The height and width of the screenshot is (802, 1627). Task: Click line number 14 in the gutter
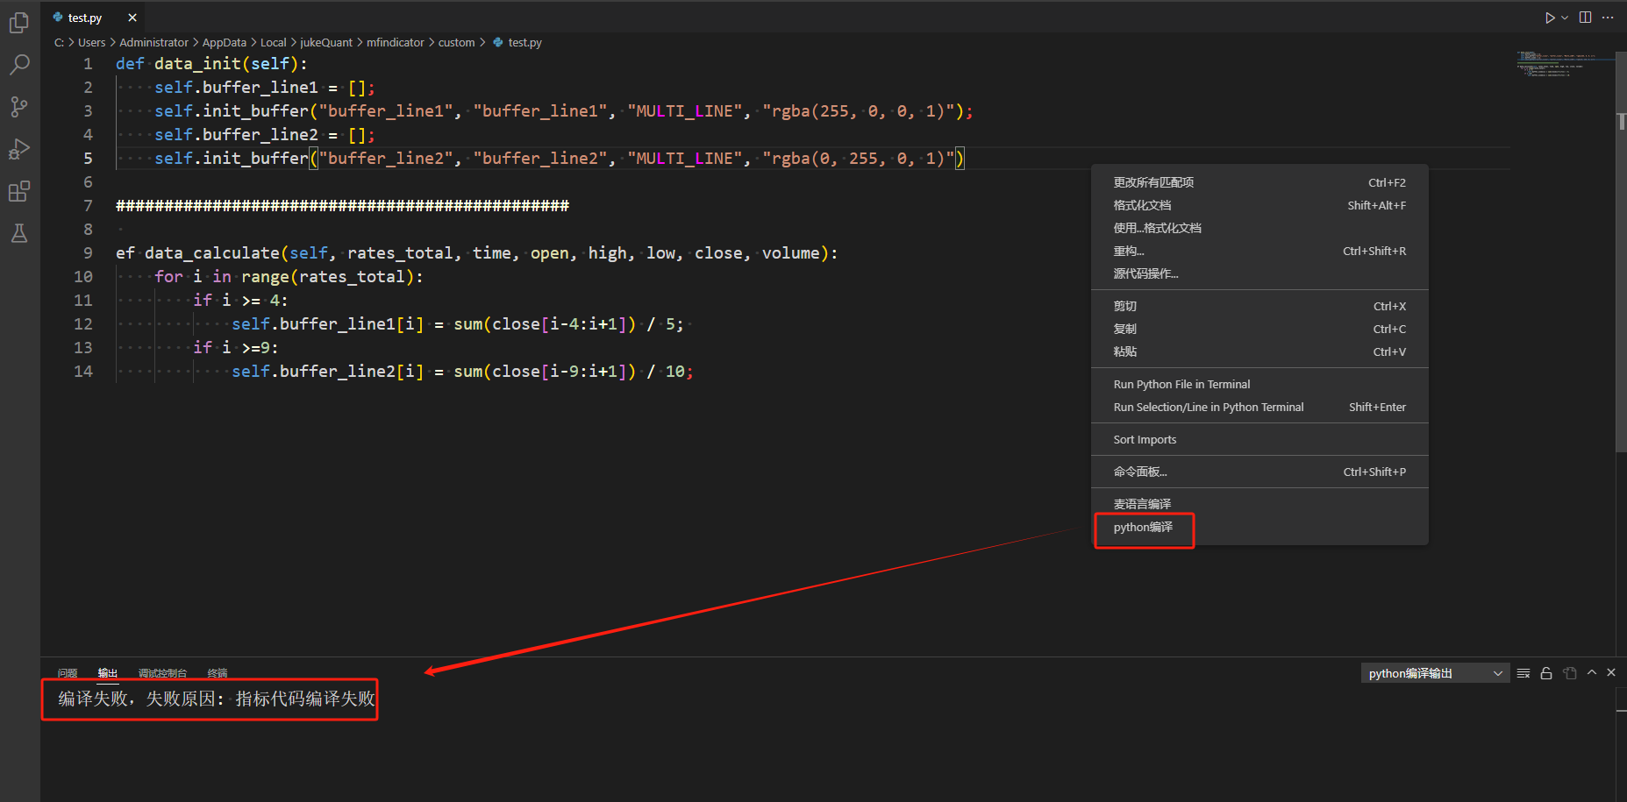[x=83, y=372]
